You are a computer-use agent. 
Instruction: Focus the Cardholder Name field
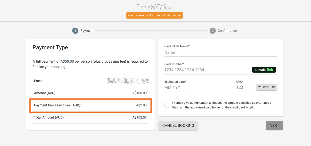[x=220, y=53]
